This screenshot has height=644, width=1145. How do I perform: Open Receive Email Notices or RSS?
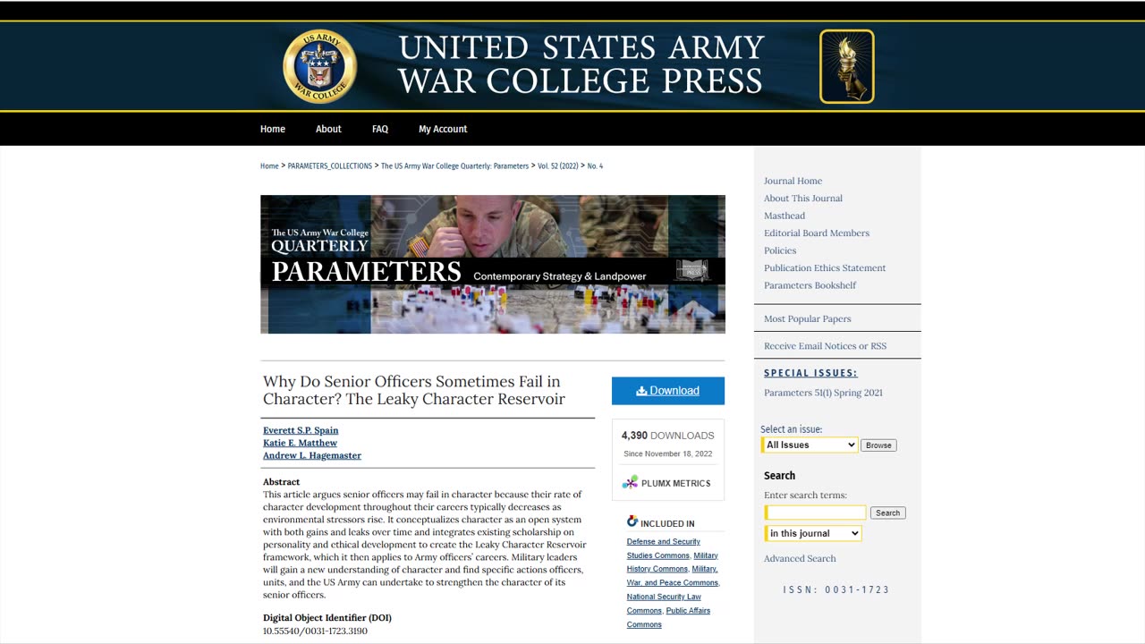point(826,346)
